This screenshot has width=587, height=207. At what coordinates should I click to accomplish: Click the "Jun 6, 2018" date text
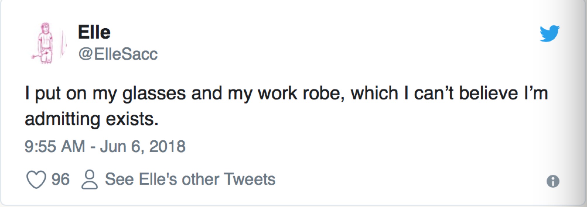point(143,146)
